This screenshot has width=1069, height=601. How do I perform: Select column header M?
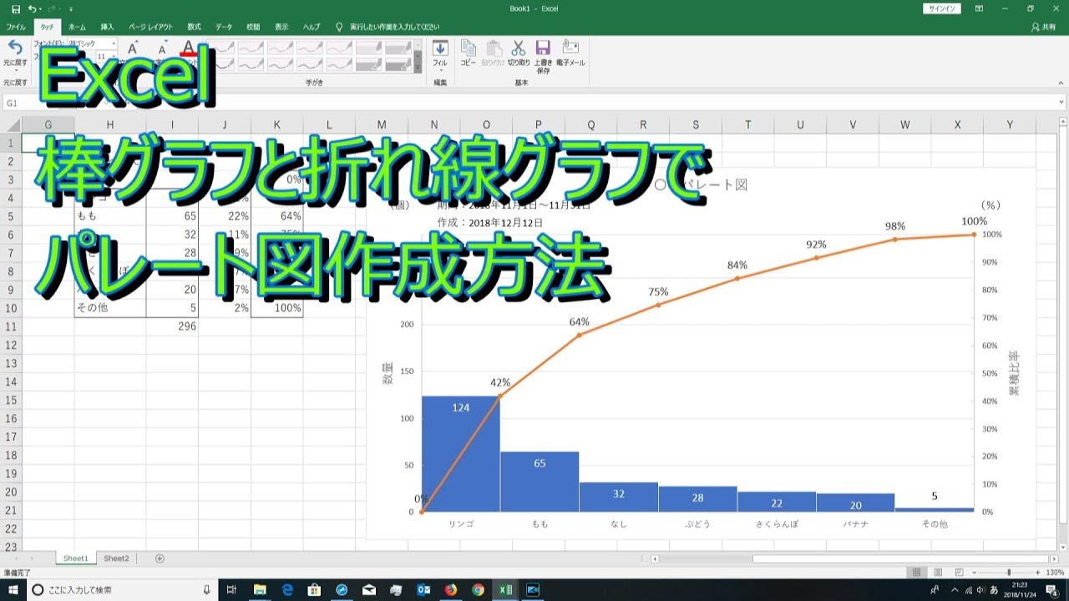coord(382,125)
